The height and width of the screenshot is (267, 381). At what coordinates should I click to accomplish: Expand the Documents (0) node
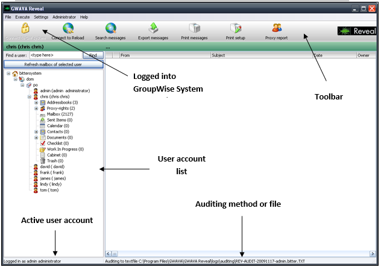[36, 137]
